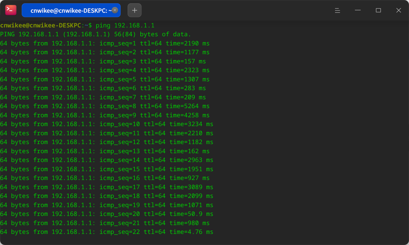This screenshot has width=409, height=245.
Task: Click the icmp_seq=1 time=2190 ms line
Action: tap(105, 43)
